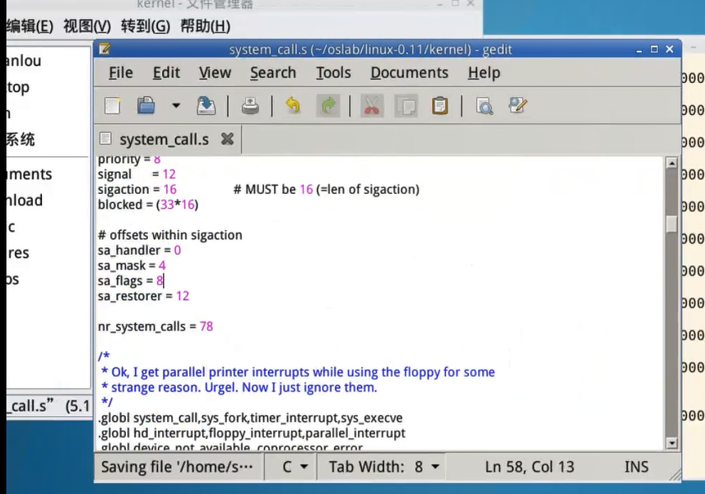Open 帮助(H) menu in the file manager

tap(204, 26)
